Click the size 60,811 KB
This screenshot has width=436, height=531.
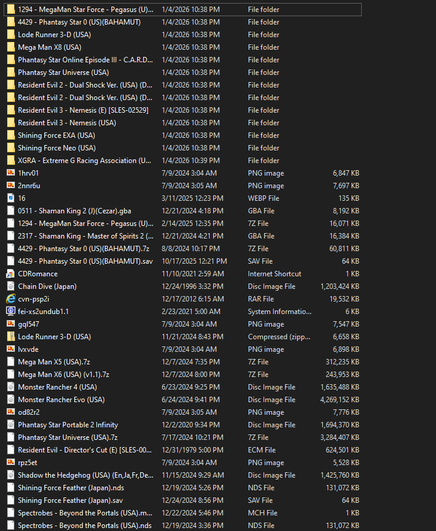coord(344,249)
